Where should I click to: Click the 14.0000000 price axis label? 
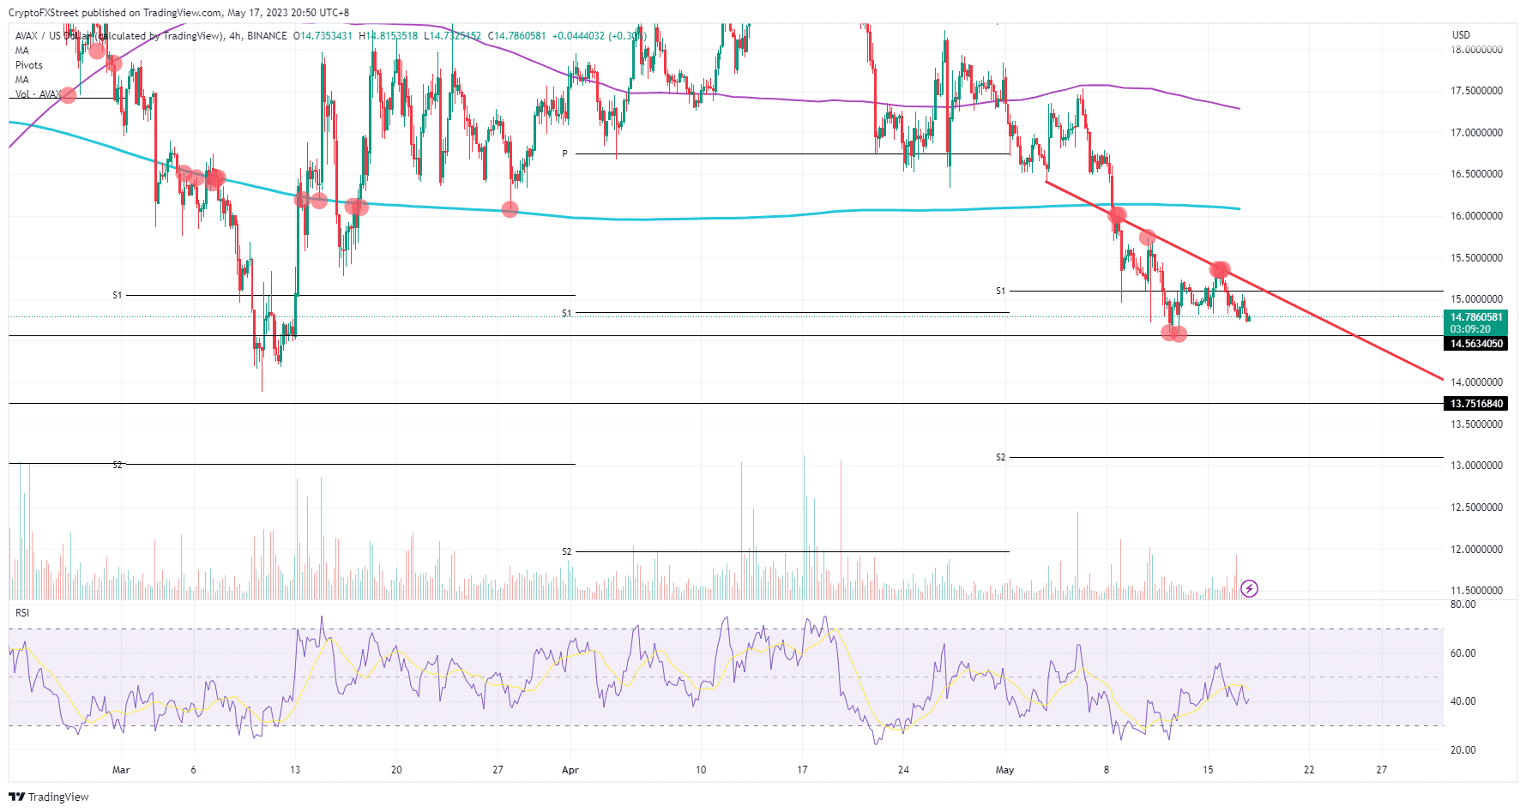1476,382
